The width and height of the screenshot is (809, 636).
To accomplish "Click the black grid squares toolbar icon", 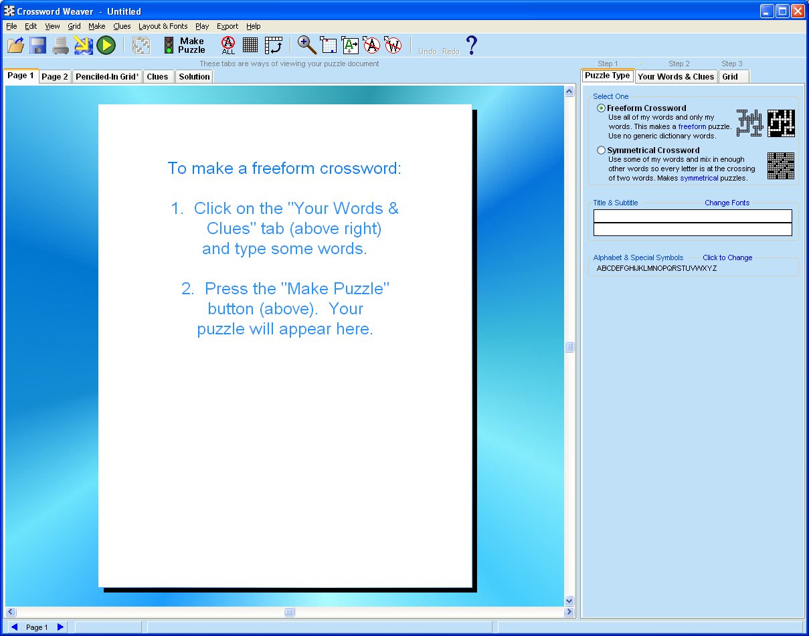I will click(x=250, y=45).
